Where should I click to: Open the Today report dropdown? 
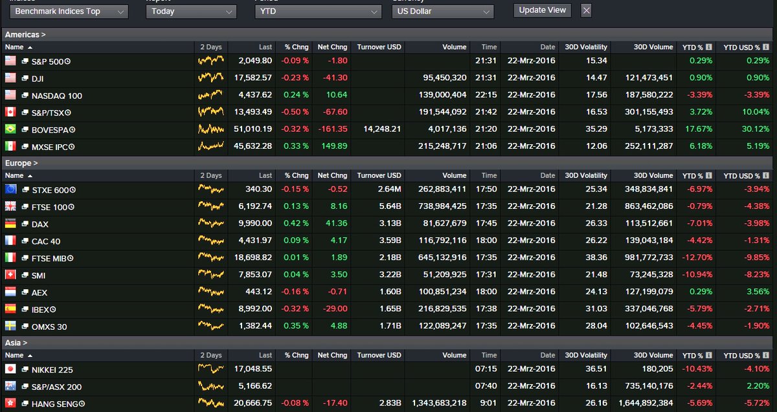coord(191,12)
